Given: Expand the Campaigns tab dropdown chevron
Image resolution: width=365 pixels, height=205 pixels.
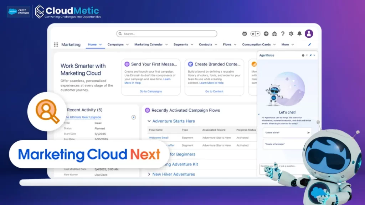Looking at the screenshot, I should click(127, 44).
